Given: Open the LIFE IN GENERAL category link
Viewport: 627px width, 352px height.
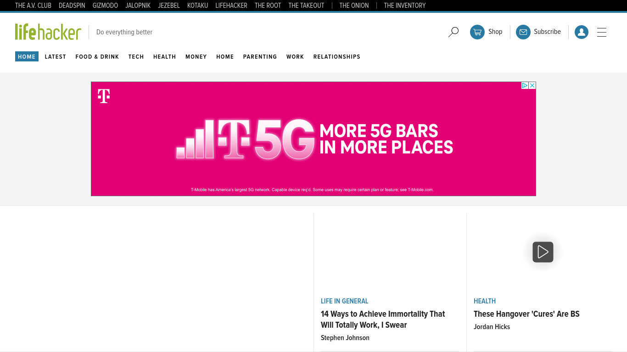Looking at the screenshot, I should click(x=345, y=301).
